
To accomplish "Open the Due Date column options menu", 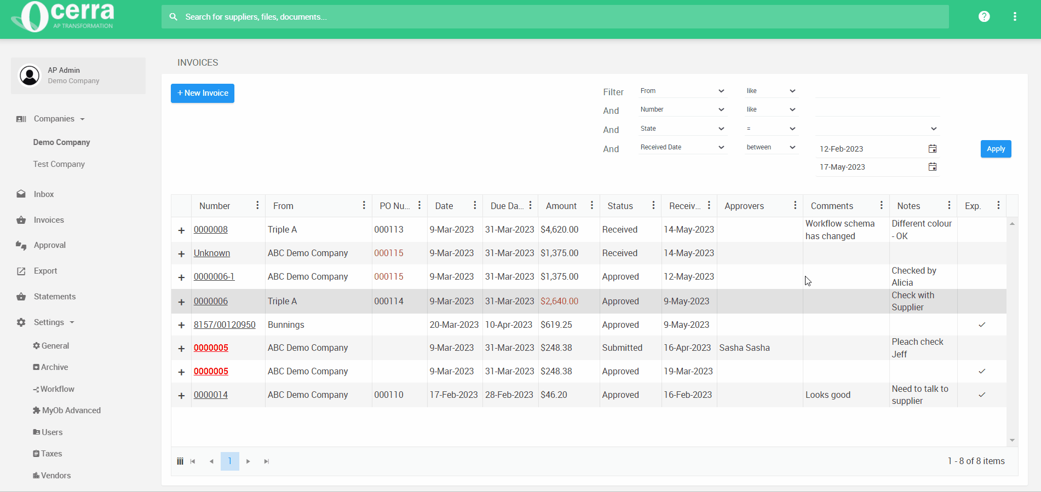I will [x=531, y=205].
